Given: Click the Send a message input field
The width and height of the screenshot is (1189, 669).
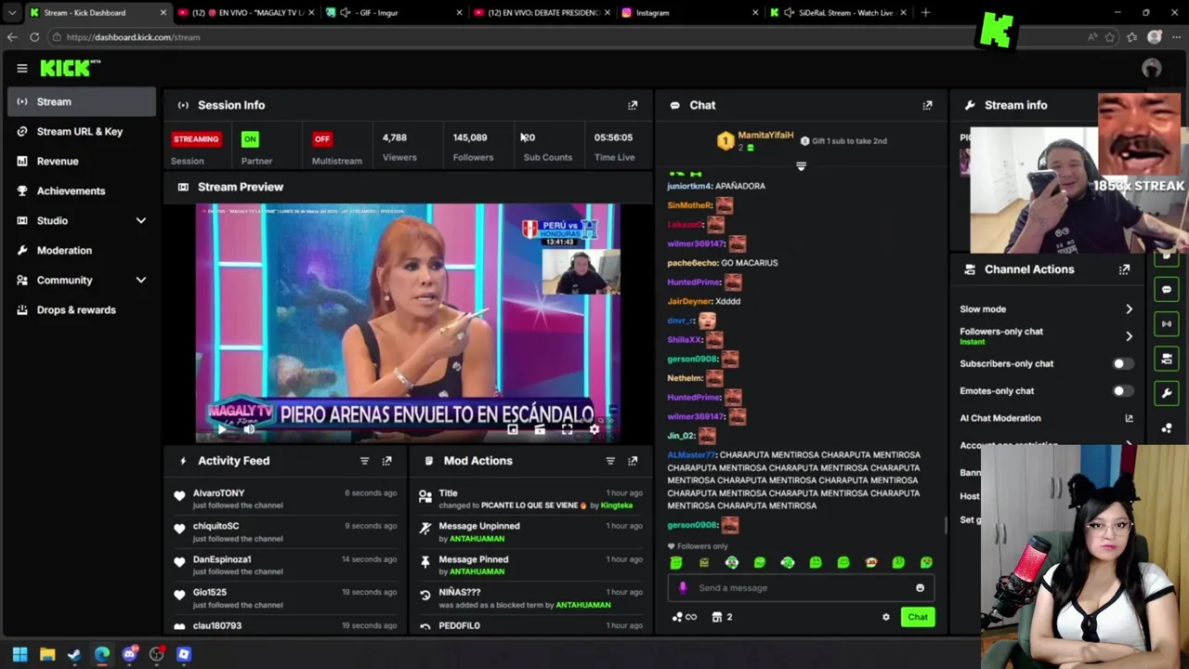Looking at the screenshot, I should click(x=799, y=587).
